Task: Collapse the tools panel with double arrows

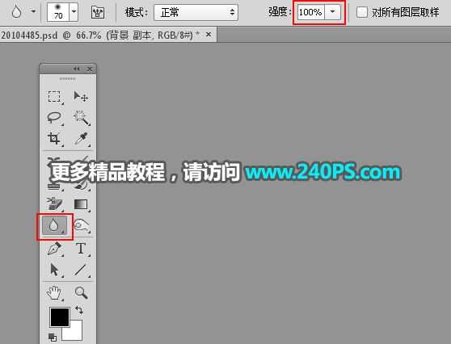Action: (76, 69)
